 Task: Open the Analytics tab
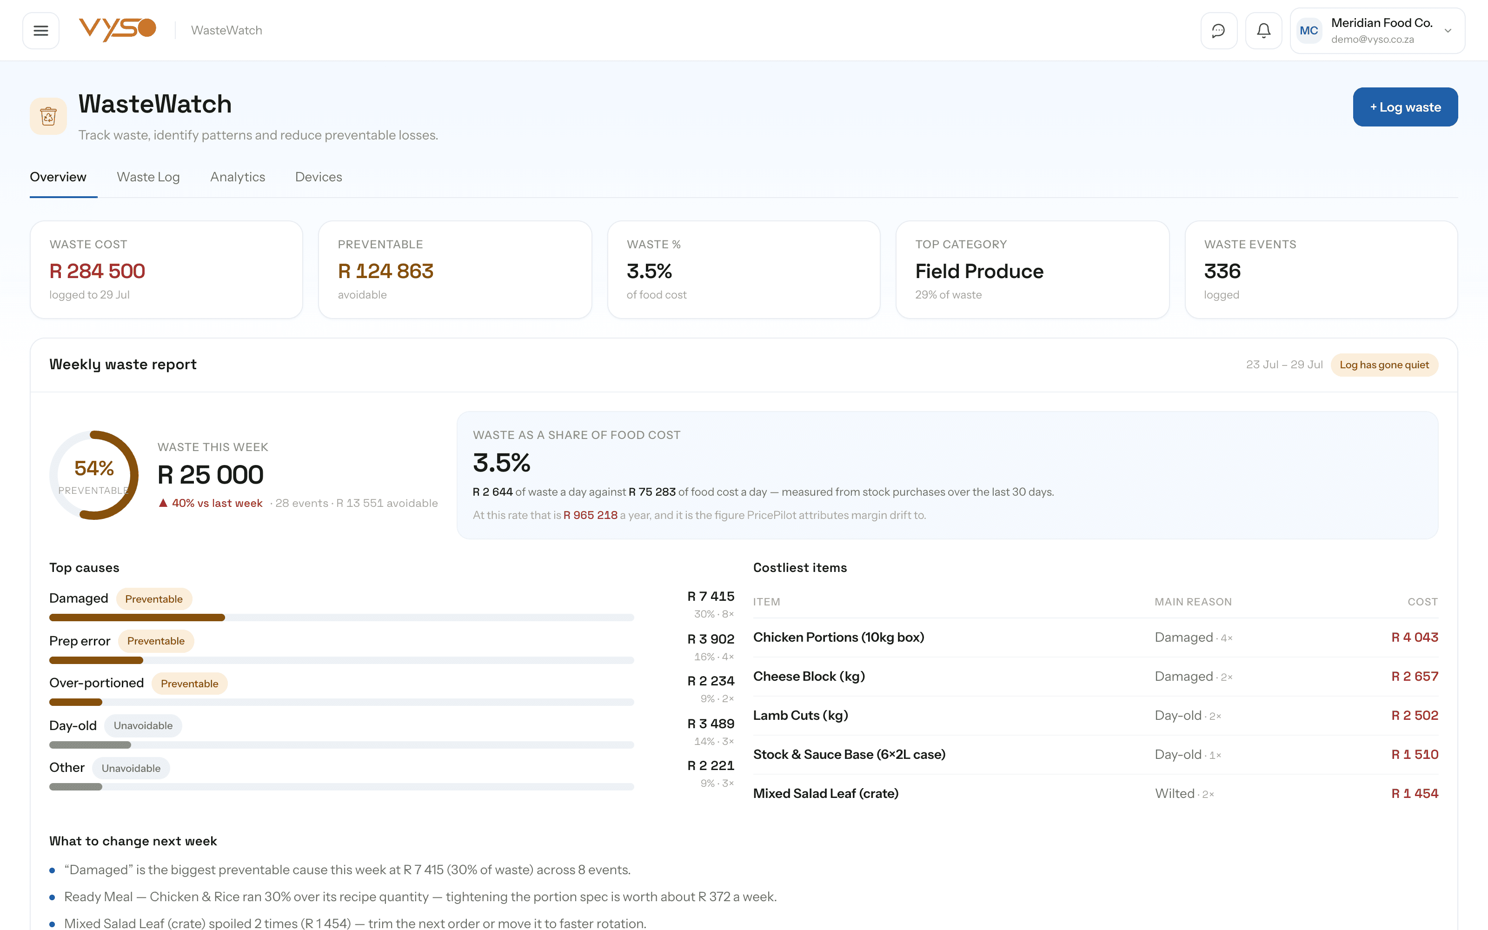(x=237, y=177)
